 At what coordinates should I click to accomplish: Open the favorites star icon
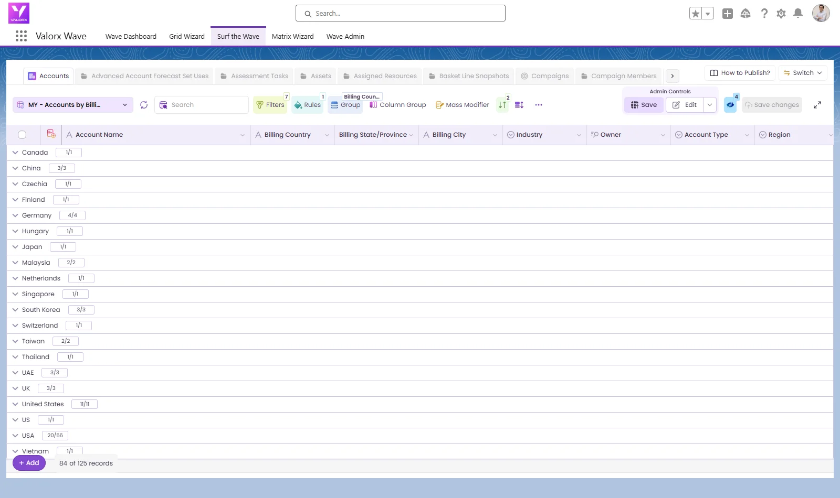[x=696, y=14]
